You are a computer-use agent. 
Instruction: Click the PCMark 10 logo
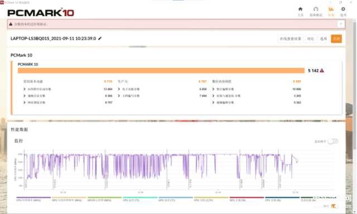41,13
